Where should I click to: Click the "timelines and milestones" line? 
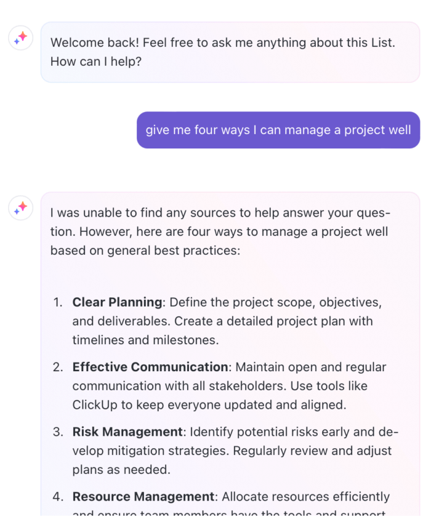click(x=145, y=340)
